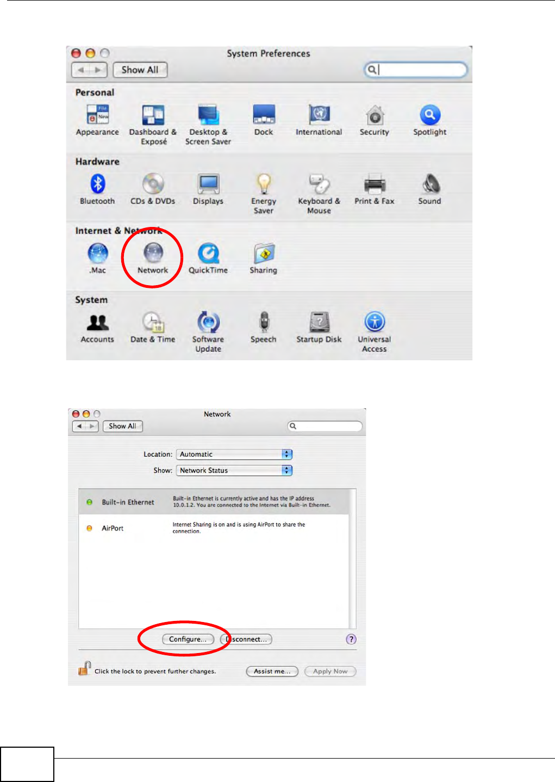The width and height of the screenshot is (555, 782).
Task: Open Desktop & Screen Saver pane
Action: point(208,125)
